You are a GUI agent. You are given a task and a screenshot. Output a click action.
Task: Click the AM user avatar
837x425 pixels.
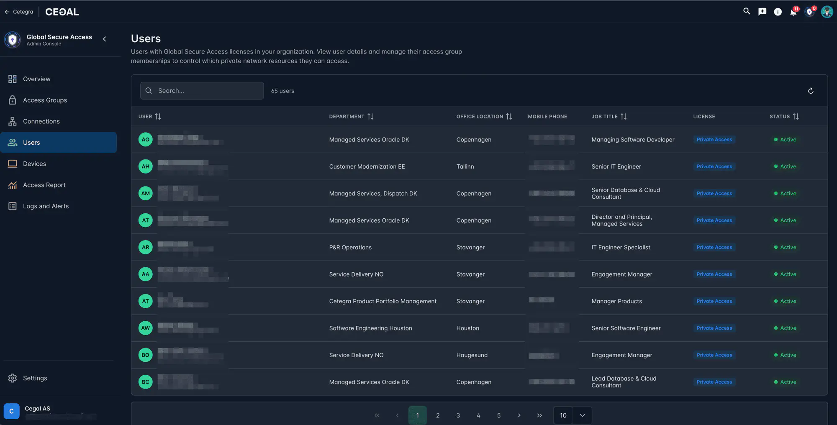click(146, 193)
